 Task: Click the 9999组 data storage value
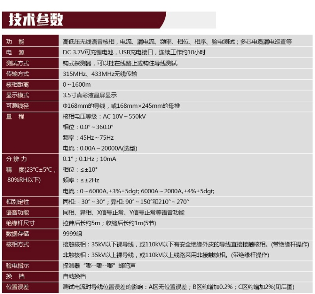(71, 234)
